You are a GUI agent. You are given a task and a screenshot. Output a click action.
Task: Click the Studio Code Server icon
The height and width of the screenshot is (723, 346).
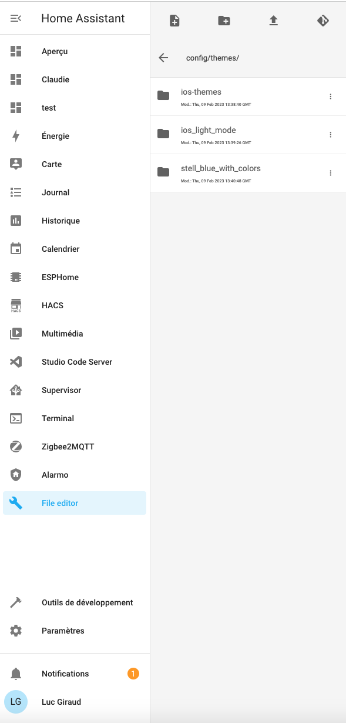[16, 362]
